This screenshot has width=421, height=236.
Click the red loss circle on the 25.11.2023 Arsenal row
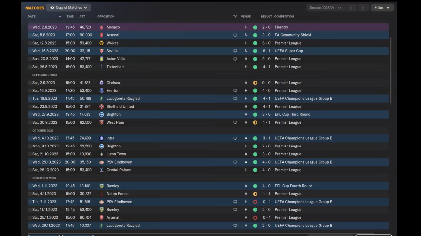click(x=255, y=218)
